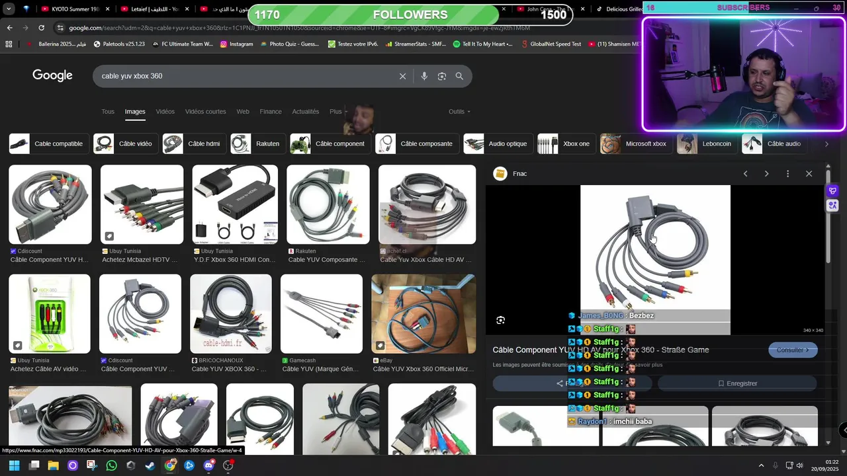This screenshot has height=476, width=847.
Task: Expand the Plus search categories menu
Action: click(x=338, y=112)
